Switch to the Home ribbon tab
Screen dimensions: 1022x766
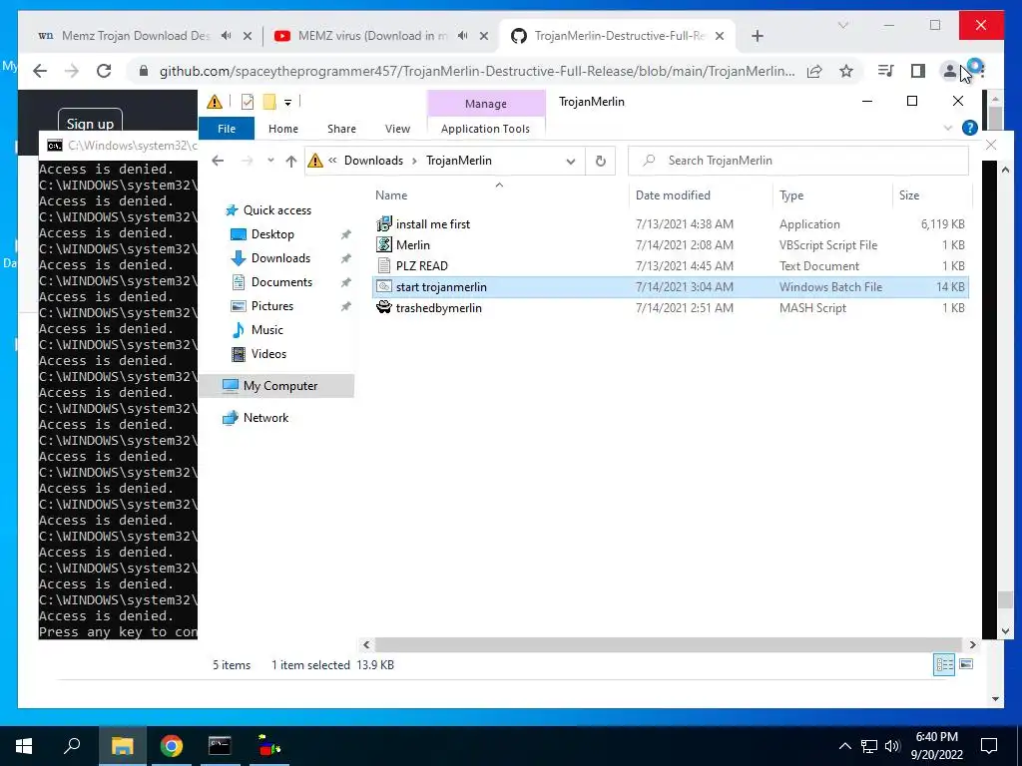[282, 129]
